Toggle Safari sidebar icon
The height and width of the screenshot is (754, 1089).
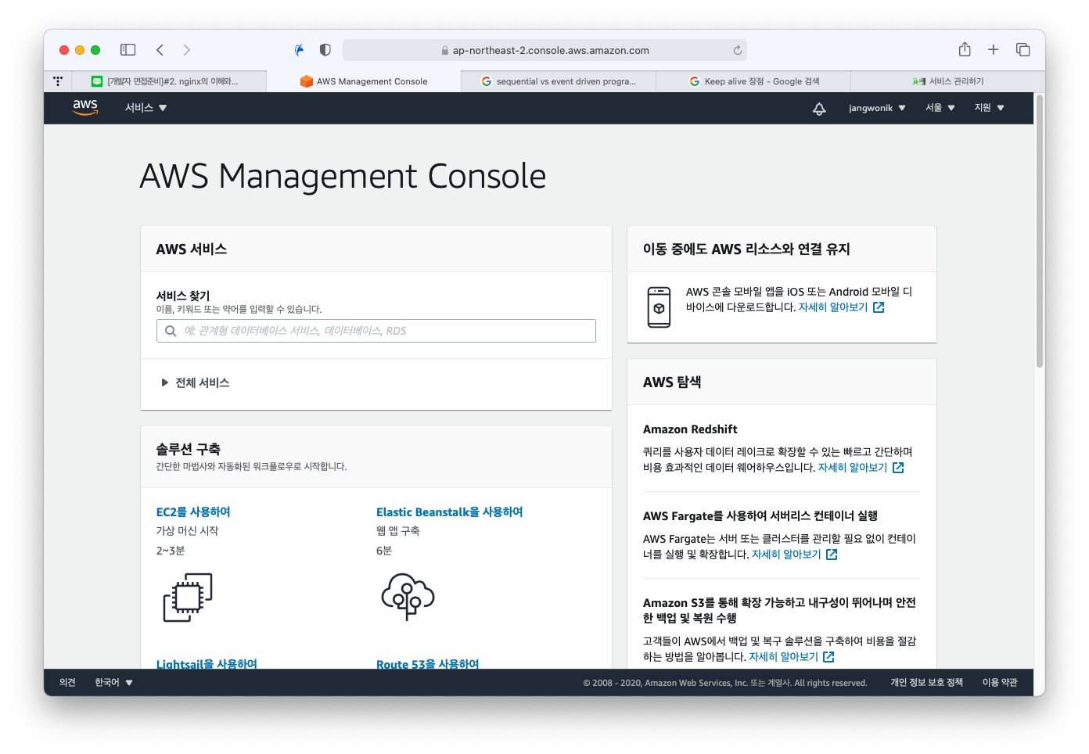128,50
